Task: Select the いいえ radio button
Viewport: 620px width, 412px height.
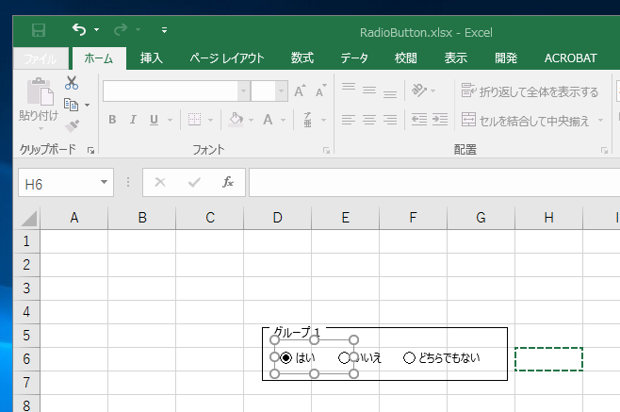Action: point(345,358)
